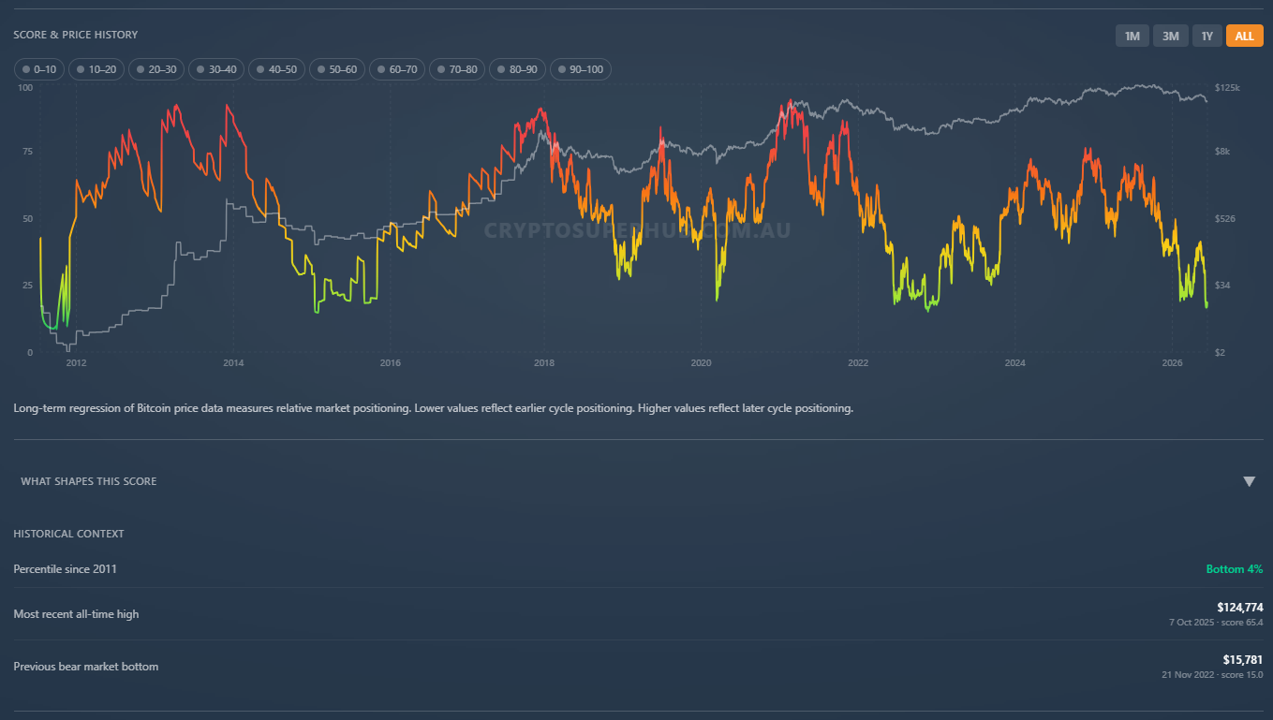1273x720 pixels.
Task: Click the 2024 x-axis label
Action: click(x=1014, y=363)
